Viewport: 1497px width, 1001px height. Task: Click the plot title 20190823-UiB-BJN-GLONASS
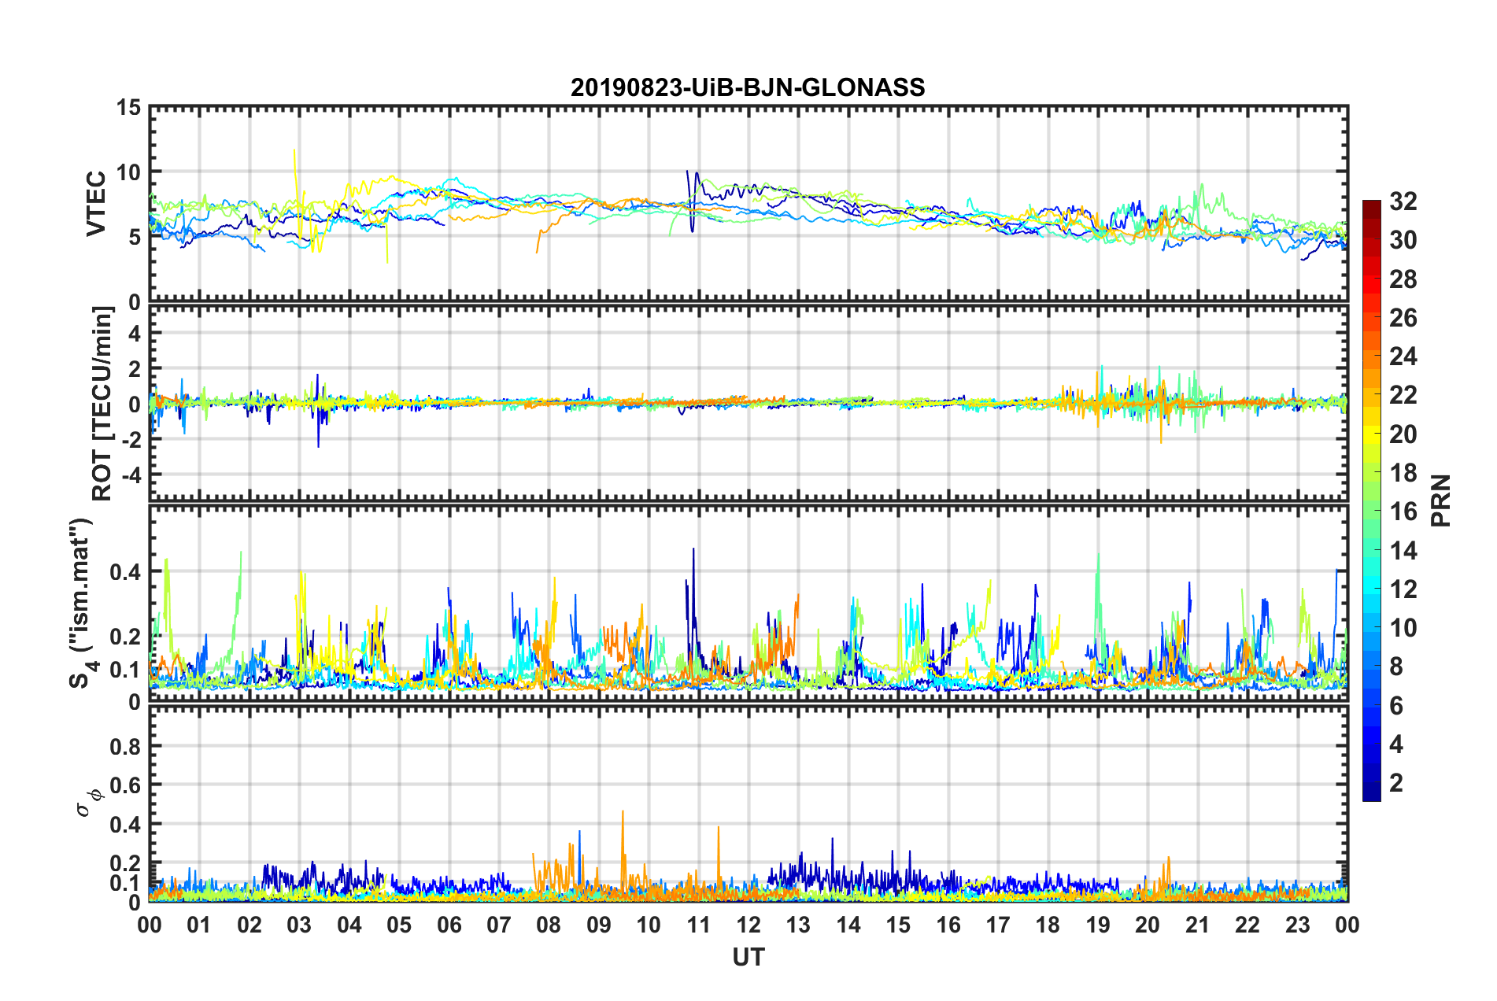click(x=748, y=87)
